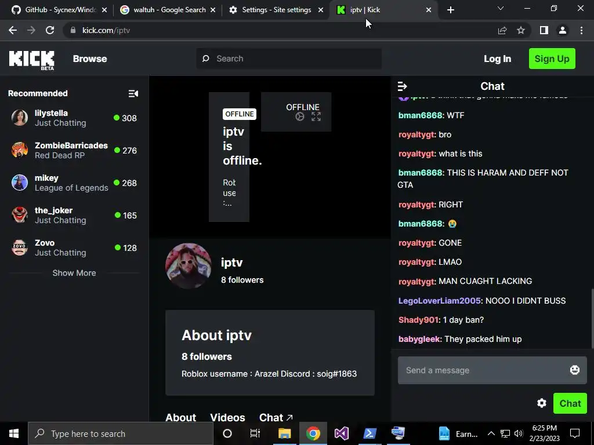Click the green Sign Up button
The width and height of the screenshot is (594, 445).
click(x=552, y=59)
